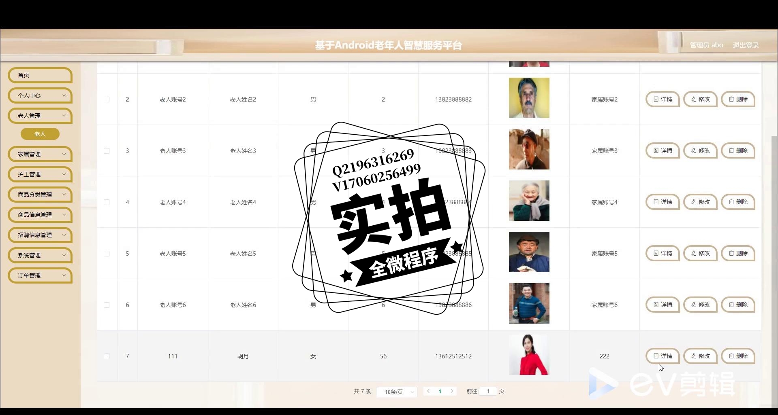Screen dimensions: 778x415
Task: Go to 首页 in sidebar
Action: [40, 75]
